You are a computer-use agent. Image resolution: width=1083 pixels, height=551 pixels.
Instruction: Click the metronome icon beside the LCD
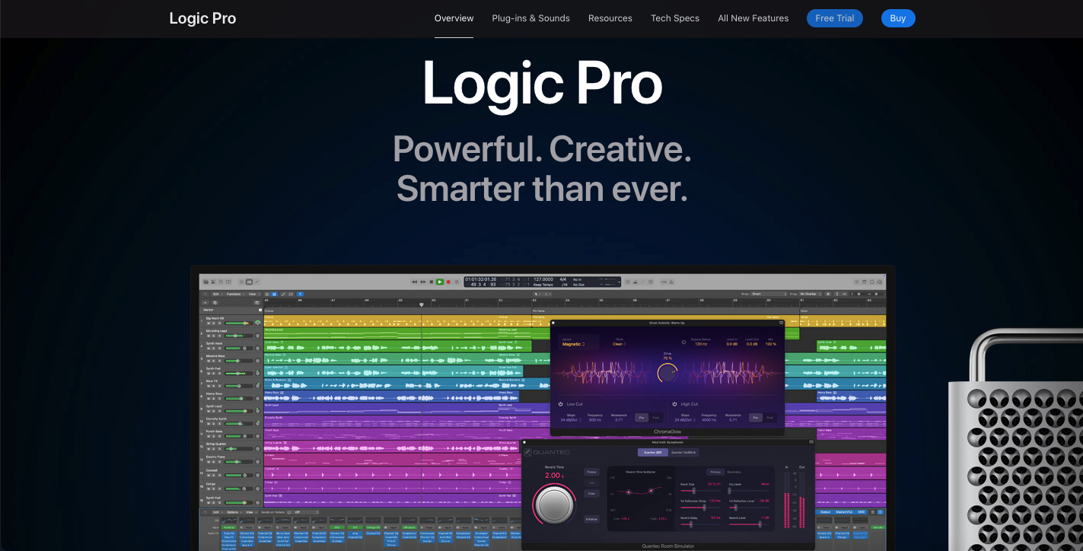[x=671, y=282]
